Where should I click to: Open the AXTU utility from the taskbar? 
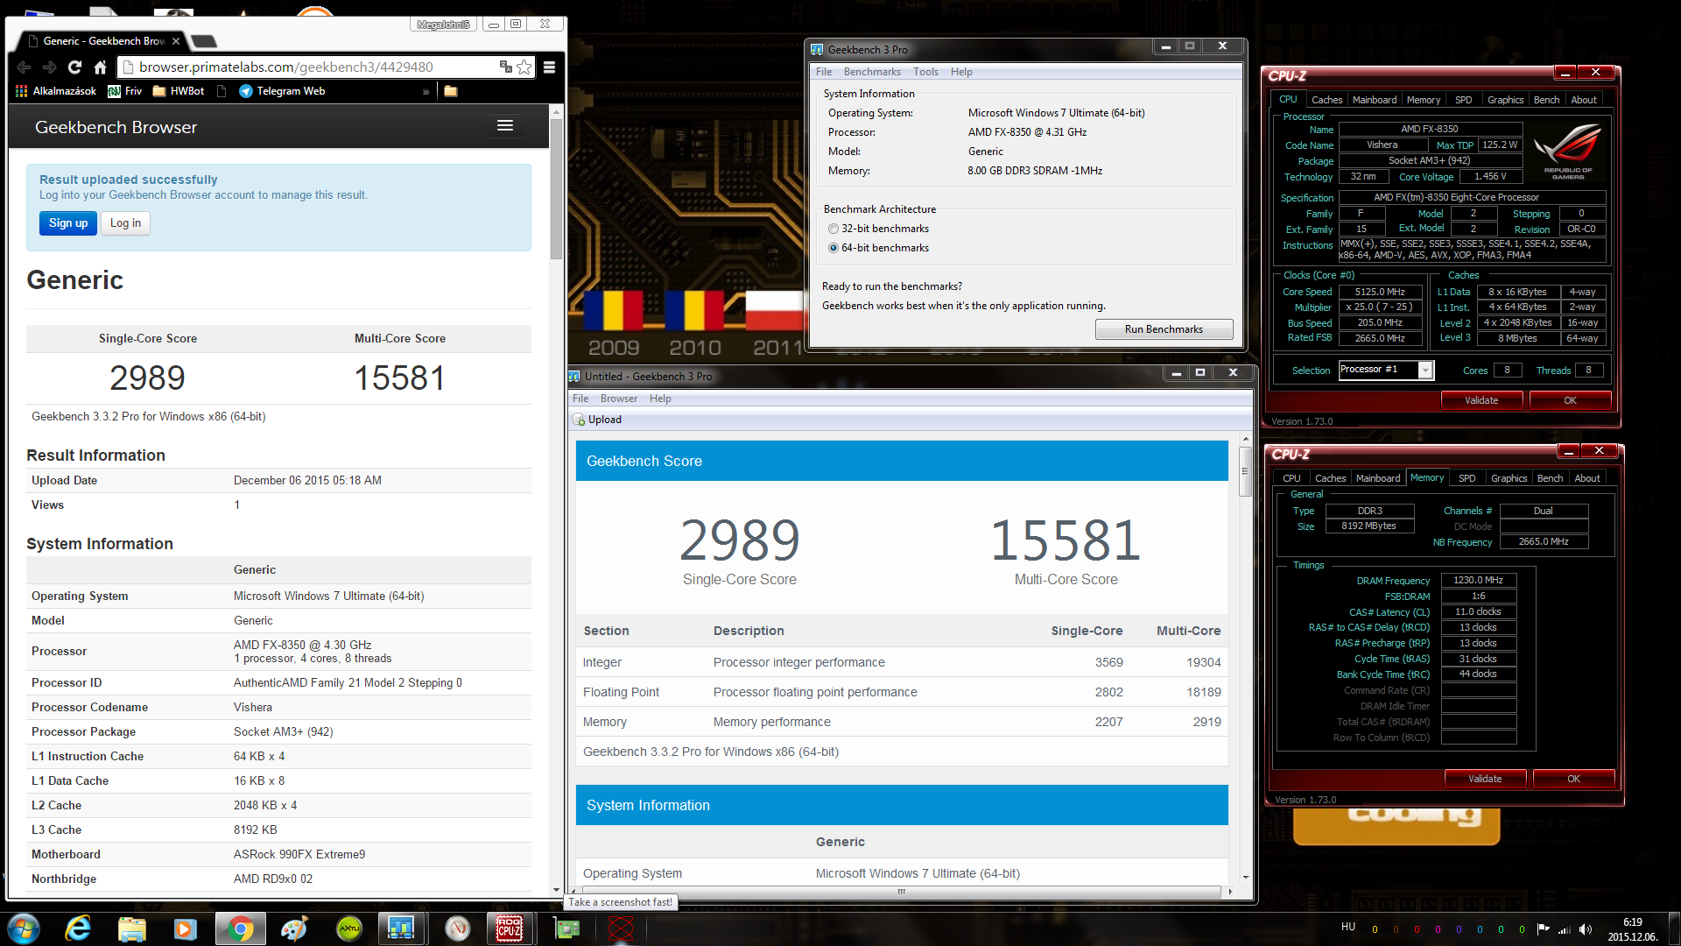[x=348, y=928]
